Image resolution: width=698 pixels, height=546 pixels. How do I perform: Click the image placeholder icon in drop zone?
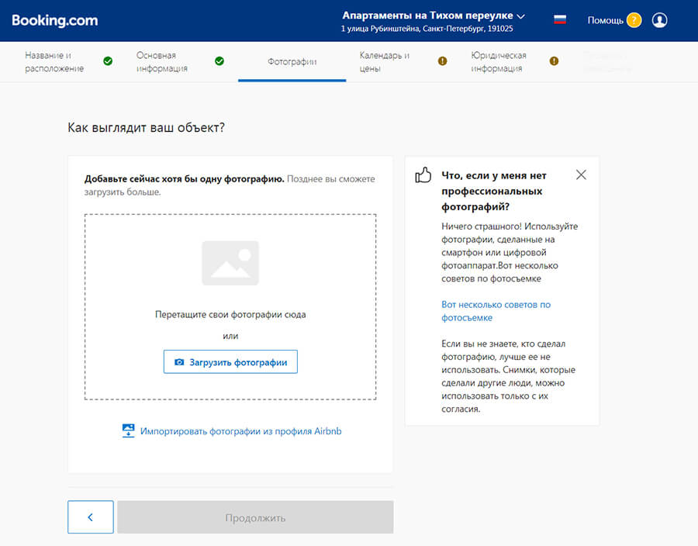(230, 263)
